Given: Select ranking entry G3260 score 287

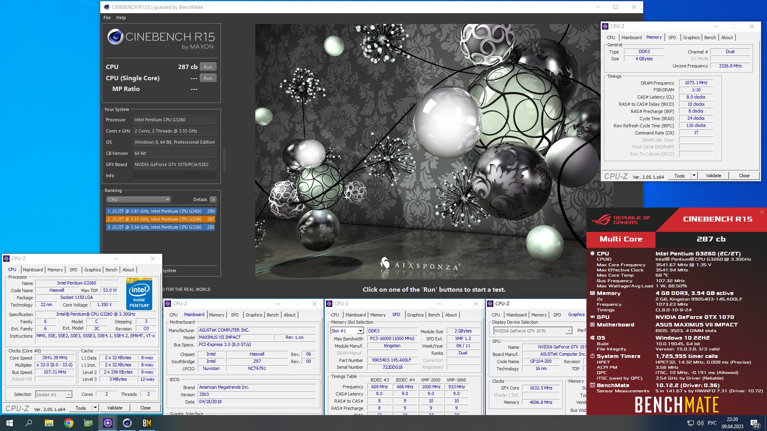Looking at the screenshot, I should pyautogui.click(x=161, y=219).
